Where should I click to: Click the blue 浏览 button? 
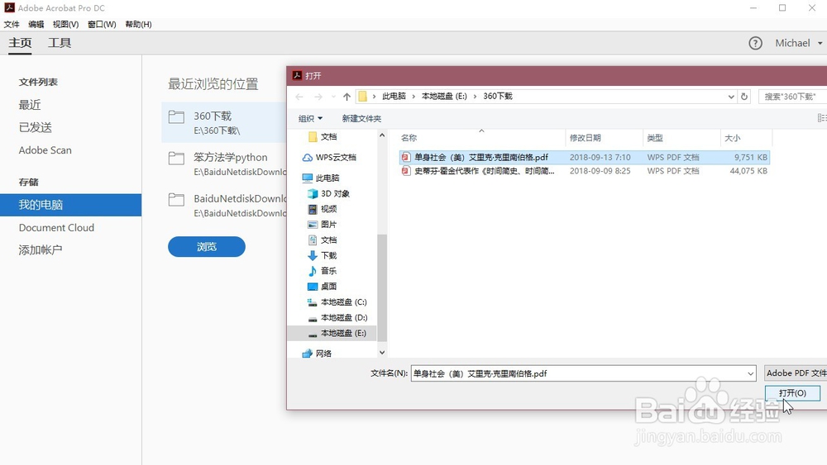tap(207, 246)
